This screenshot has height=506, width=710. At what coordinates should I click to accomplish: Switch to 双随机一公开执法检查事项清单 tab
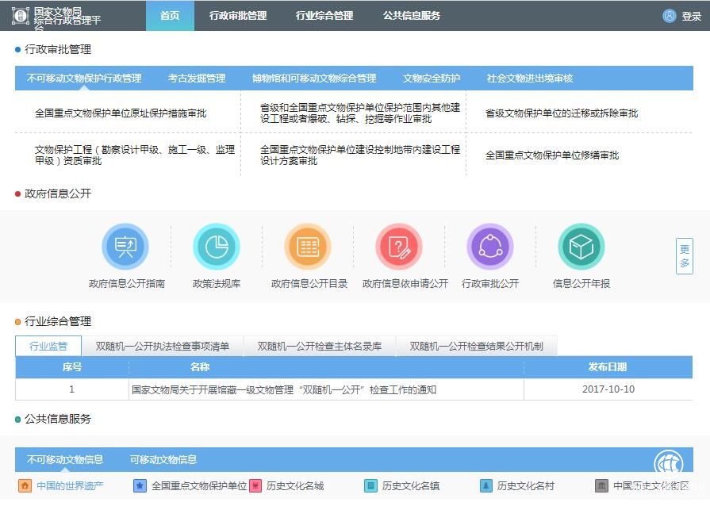point(163,346)
